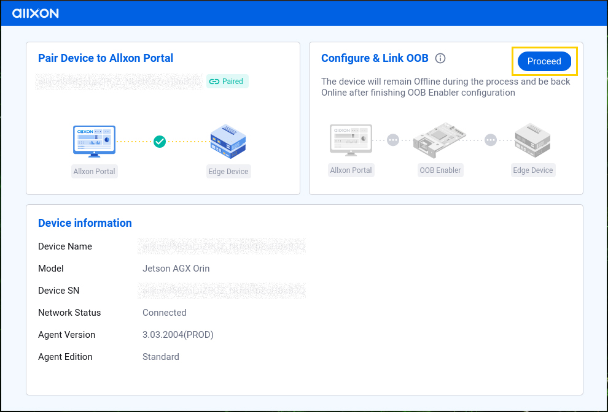Click the Configure & Link OOB heading

coord(375,58)
